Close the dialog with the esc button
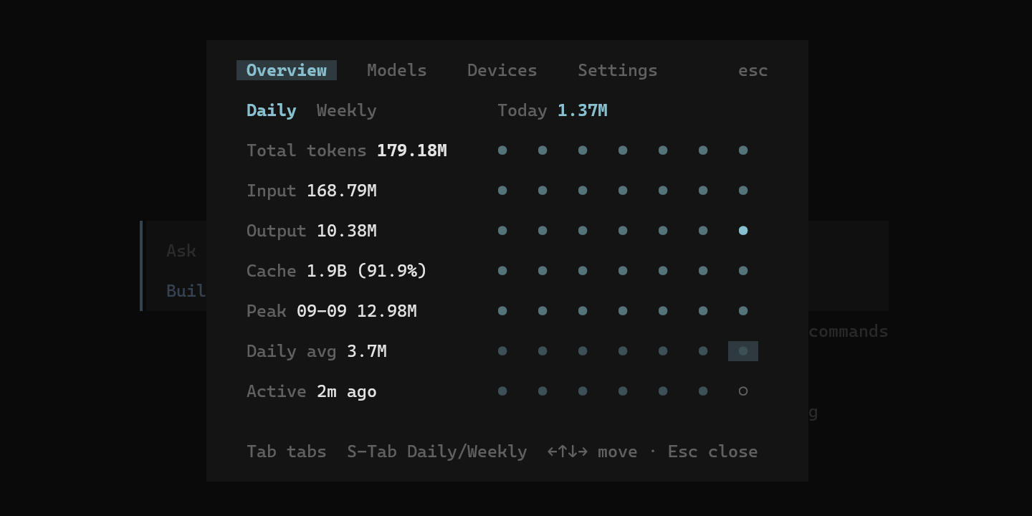This screenshot has width=1032, height=516. click(753, 70)
